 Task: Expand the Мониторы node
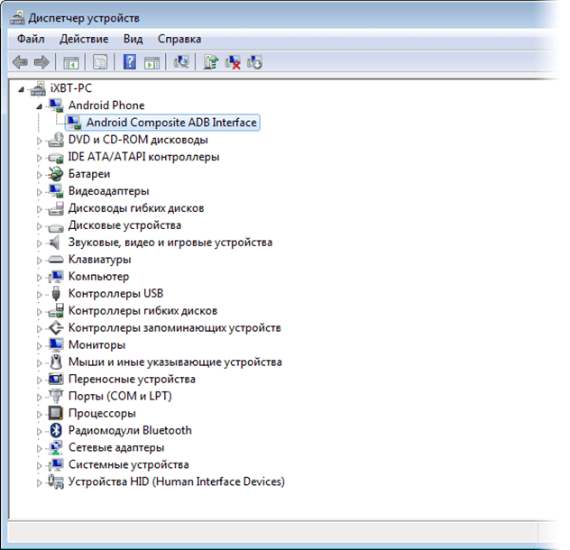(x=40, y=345)
